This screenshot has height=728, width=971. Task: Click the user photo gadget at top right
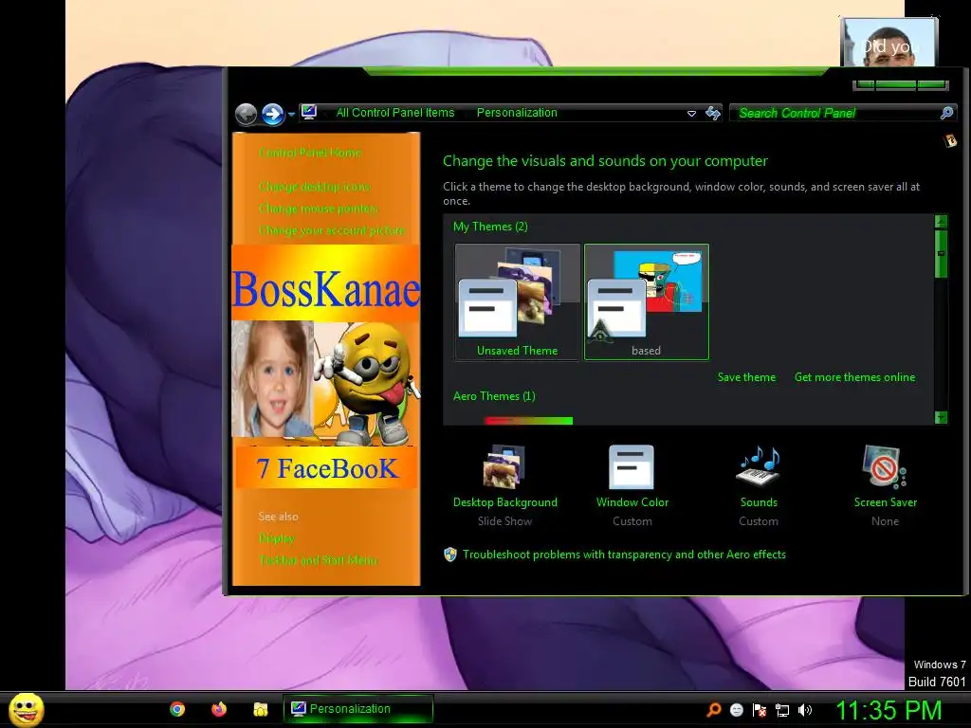pos(889,42)
